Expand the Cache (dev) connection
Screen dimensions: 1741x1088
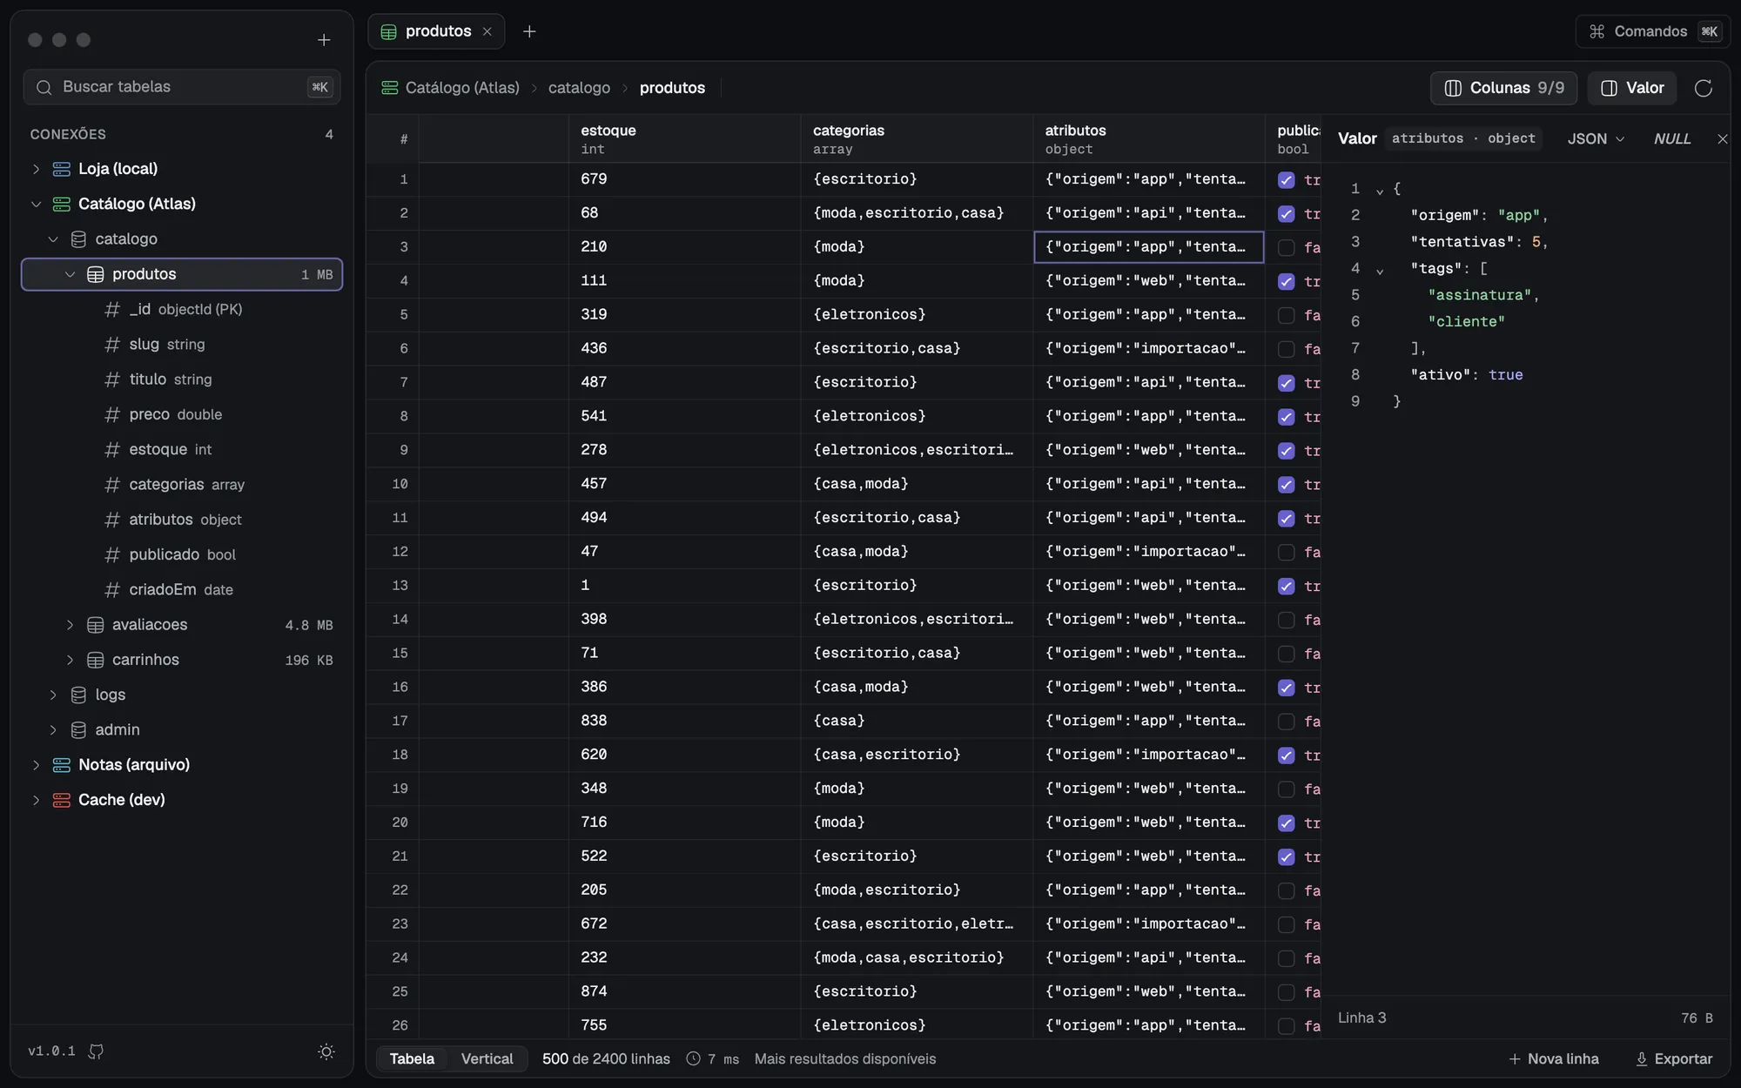tap(37, 800)
